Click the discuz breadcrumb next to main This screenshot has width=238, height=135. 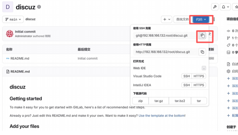(x=30, y=19)
